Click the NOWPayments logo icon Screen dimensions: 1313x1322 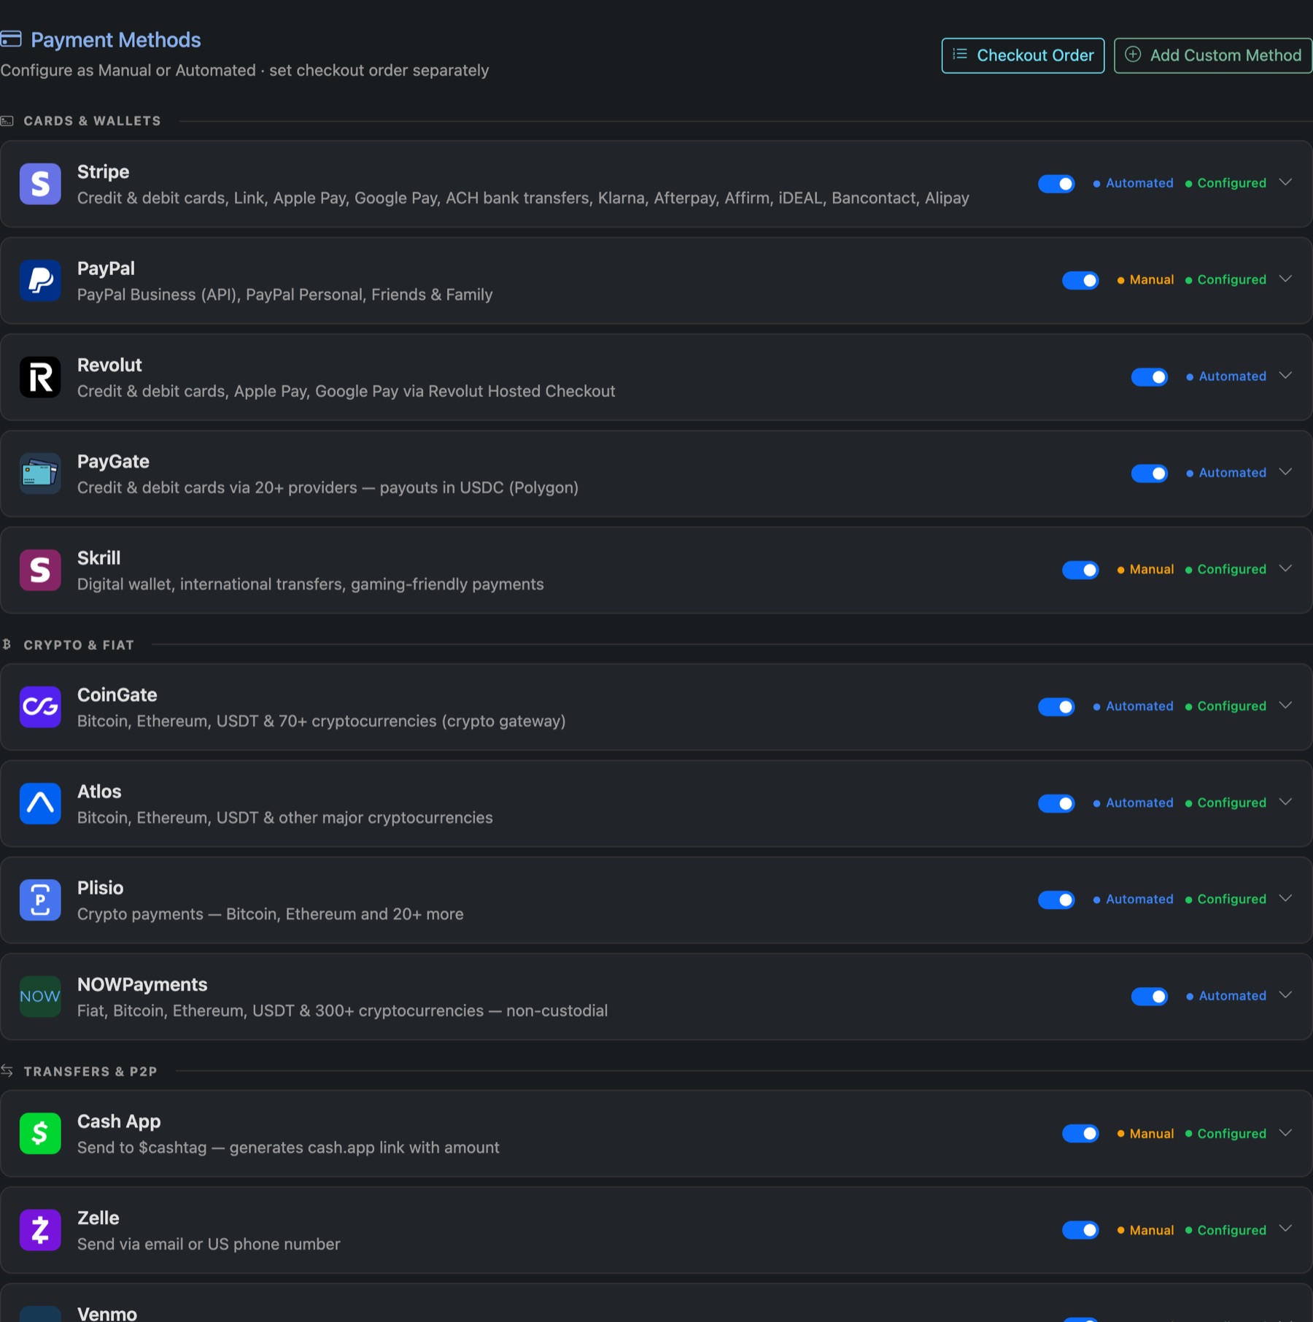(x=40, y=997)
